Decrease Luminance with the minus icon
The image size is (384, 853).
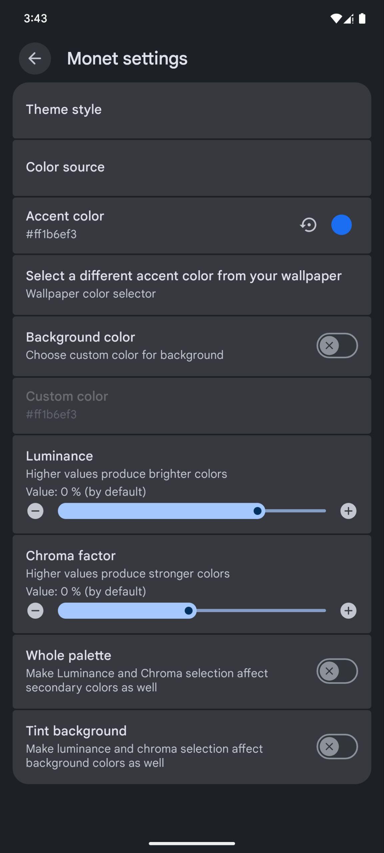pyautogui.click(x=35, y=511)
